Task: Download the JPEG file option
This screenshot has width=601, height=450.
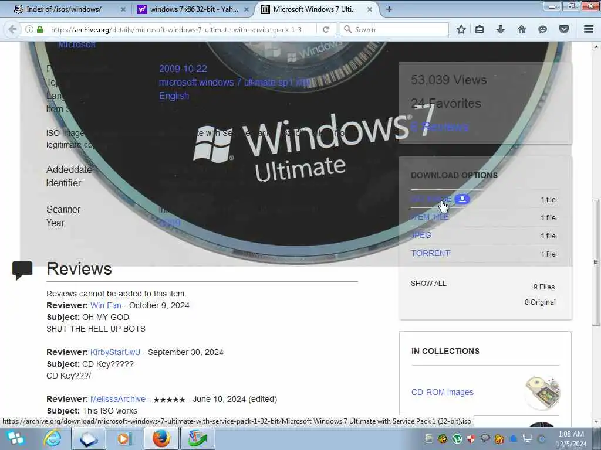Action: [x=421, y=235]
